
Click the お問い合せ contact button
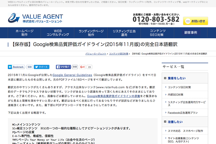pos(195,21)
